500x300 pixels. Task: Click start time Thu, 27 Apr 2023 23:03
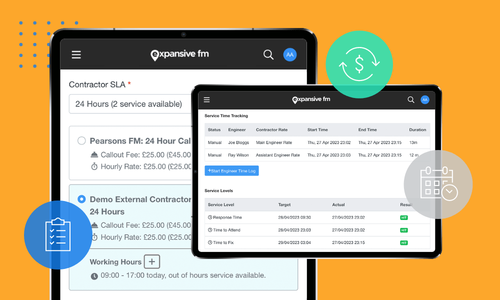point(329,155)
